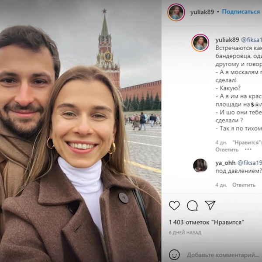Image resolution: width=262 pixels, height=262 pixels.
Task: Open the yuliak89 username in the post header
Action: point(202,12)
